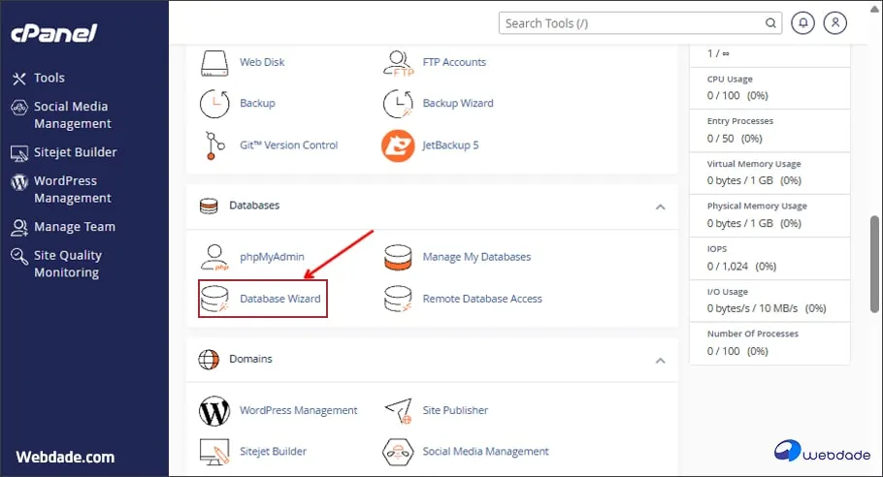The width and height of the screenshot is (883, 477).
Task: Click the Remote Database Access icon
Action: [x=398, y=299]
